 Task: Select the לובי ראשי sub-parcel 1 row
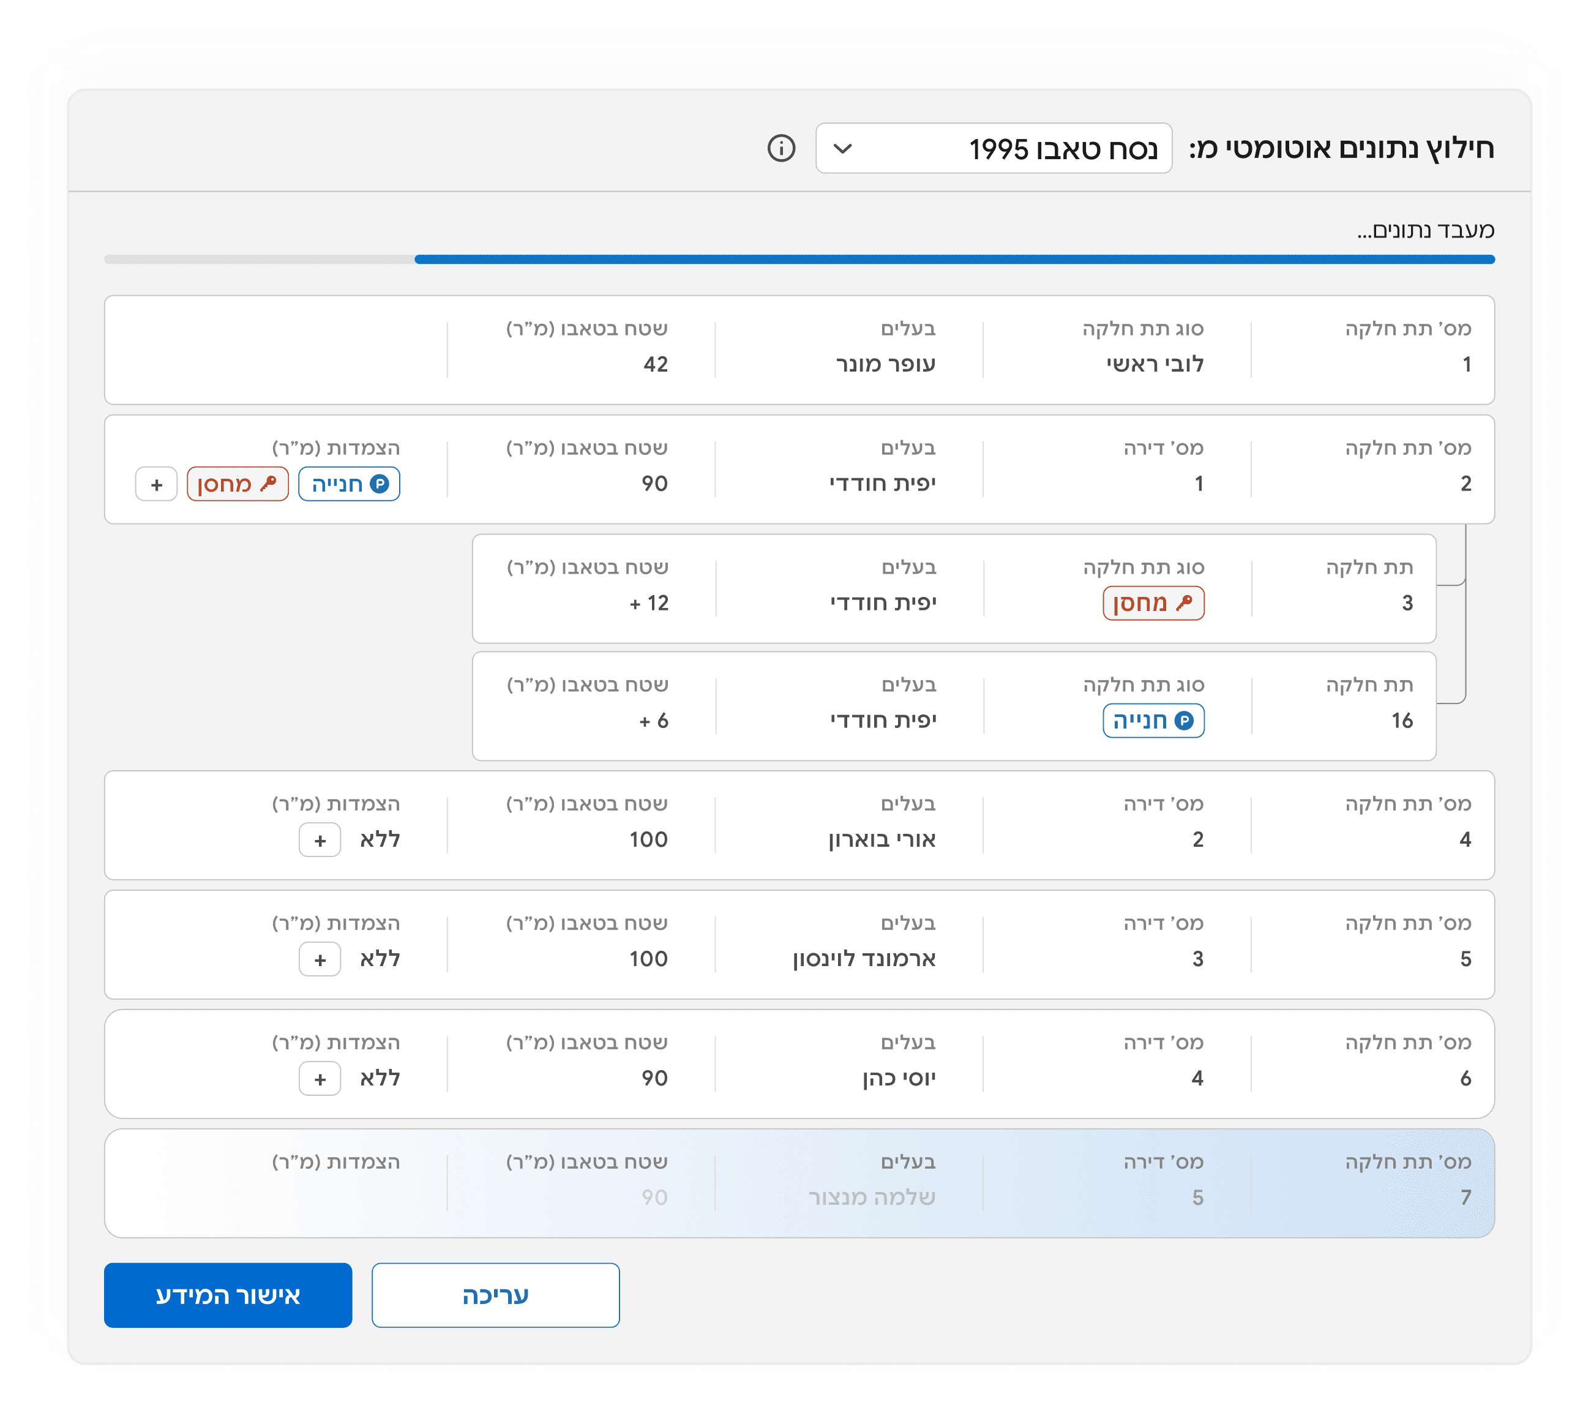pyautogui.click(x=799, y=350)
